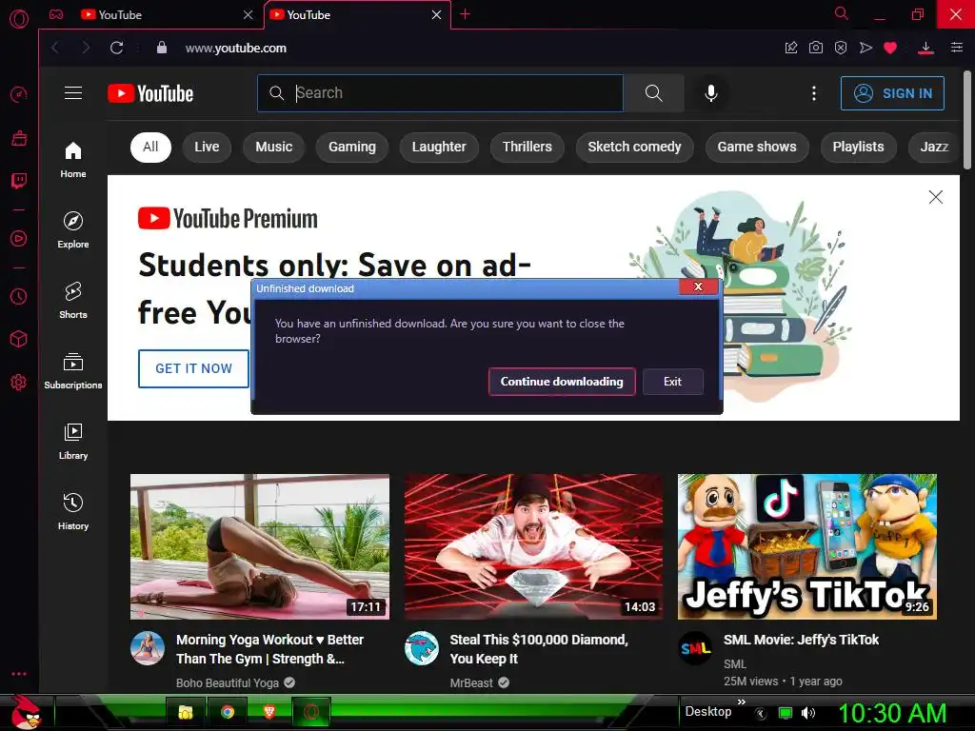Screen dimensions: 975x731
Task: Submit search with YouTube magnifier button
Action: 653,93
